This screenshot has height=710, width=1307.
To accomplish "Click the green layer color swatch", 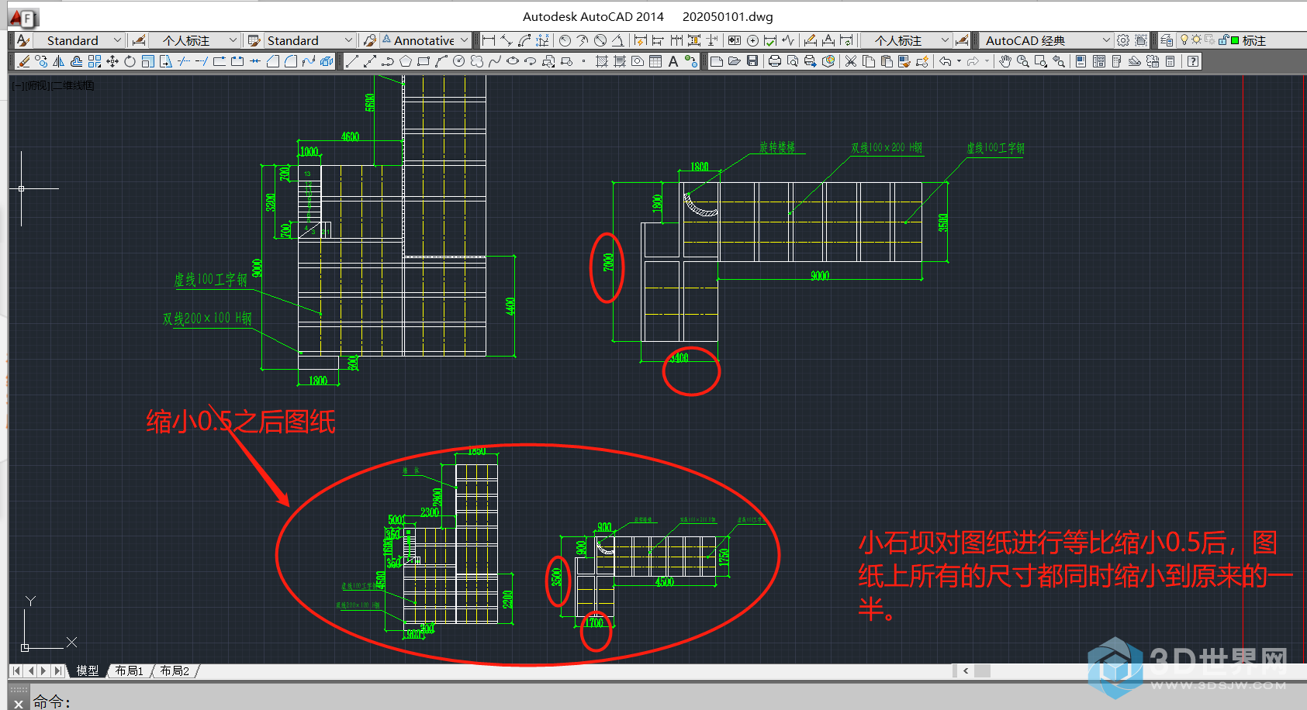I will tap(1235, 40).
